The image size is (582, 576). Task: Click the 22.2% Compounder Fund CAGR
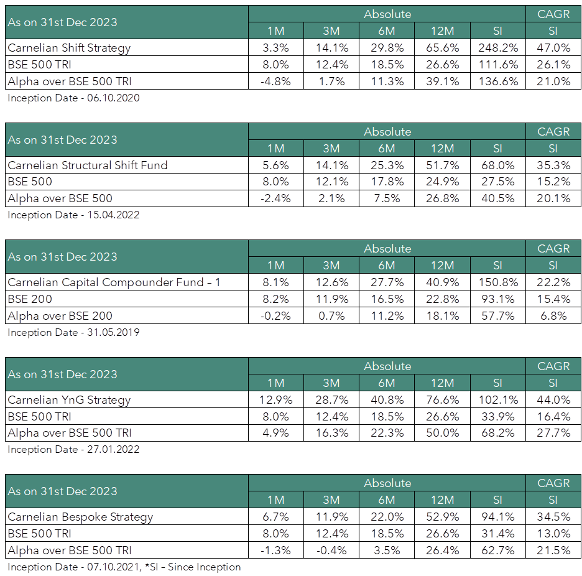[553, 282]
